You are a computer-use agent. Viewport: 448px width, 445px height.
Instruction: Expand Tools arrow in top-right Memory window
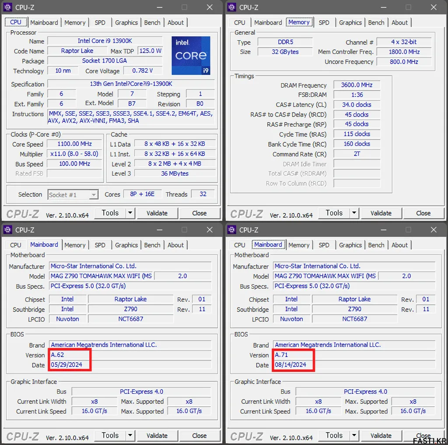[354, 213]
